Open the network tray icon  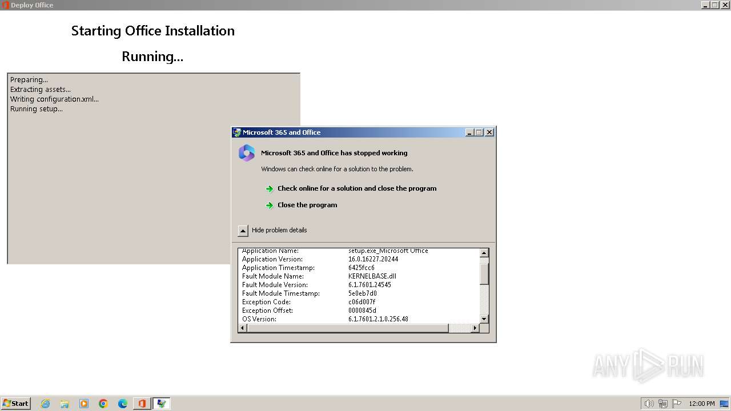point(663,404)
